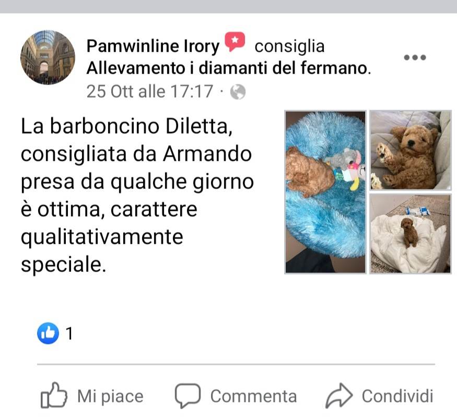Open the 25 Ott alle 17:17 timestamp
457x417 pixels.
[149, 91]
